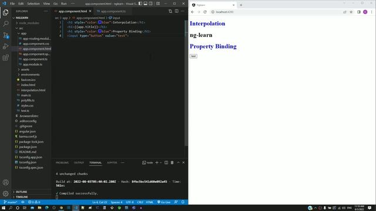Viewport: 376px width, 211px height.
Task: Click the browser back arrow
Action: [x=192, y=12]
